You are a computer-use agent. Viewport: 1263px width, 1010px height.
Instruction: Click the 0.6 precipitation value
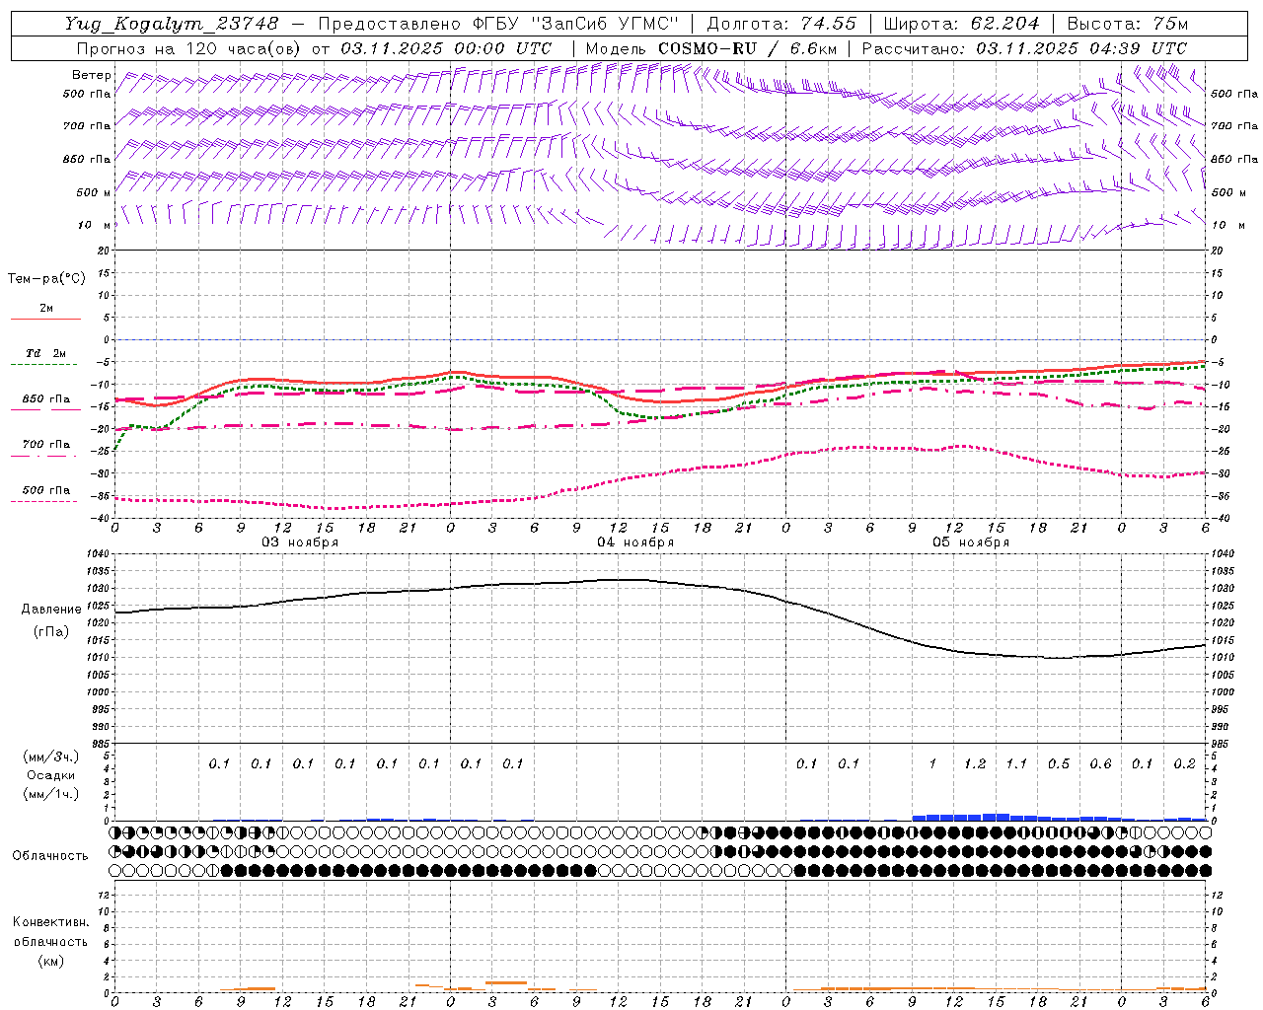1100,764
